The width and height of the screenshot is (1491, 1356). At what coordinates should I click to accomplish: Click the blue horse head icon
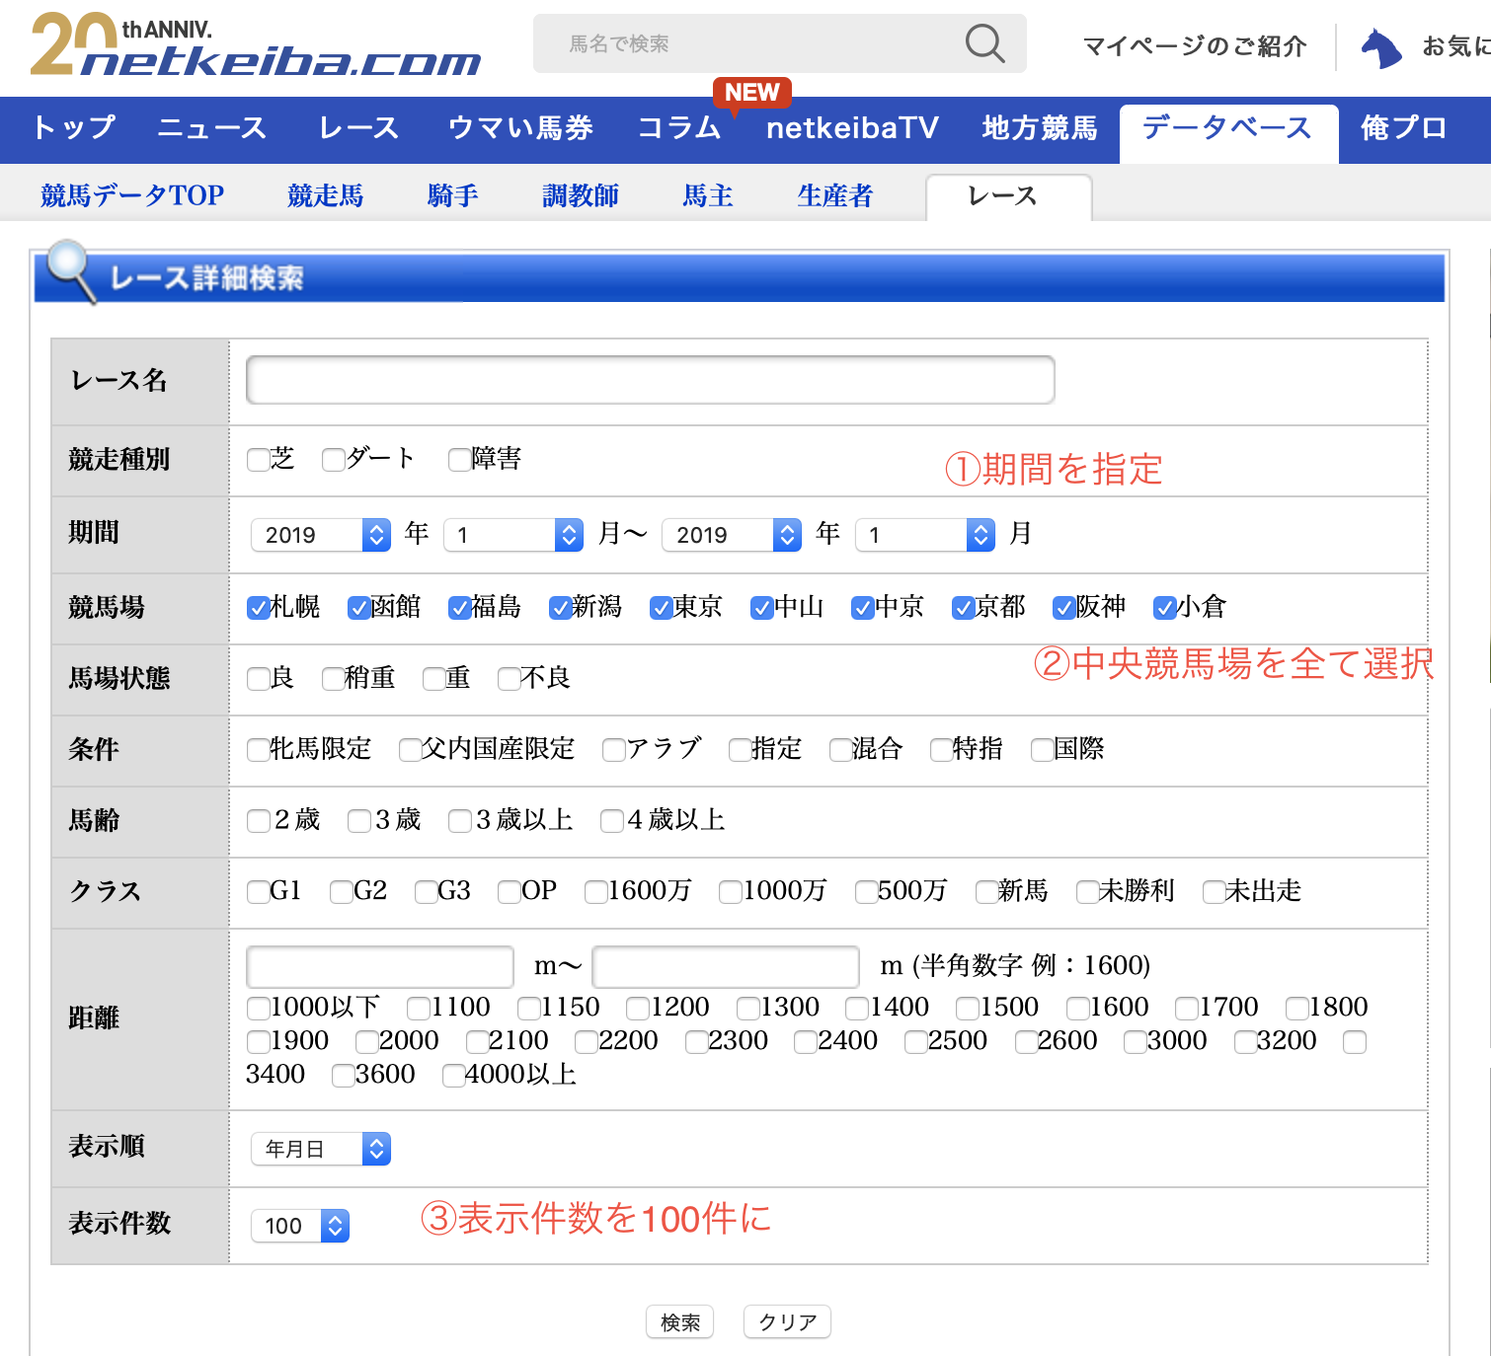pyautogui.click(x=1381, y=47)
